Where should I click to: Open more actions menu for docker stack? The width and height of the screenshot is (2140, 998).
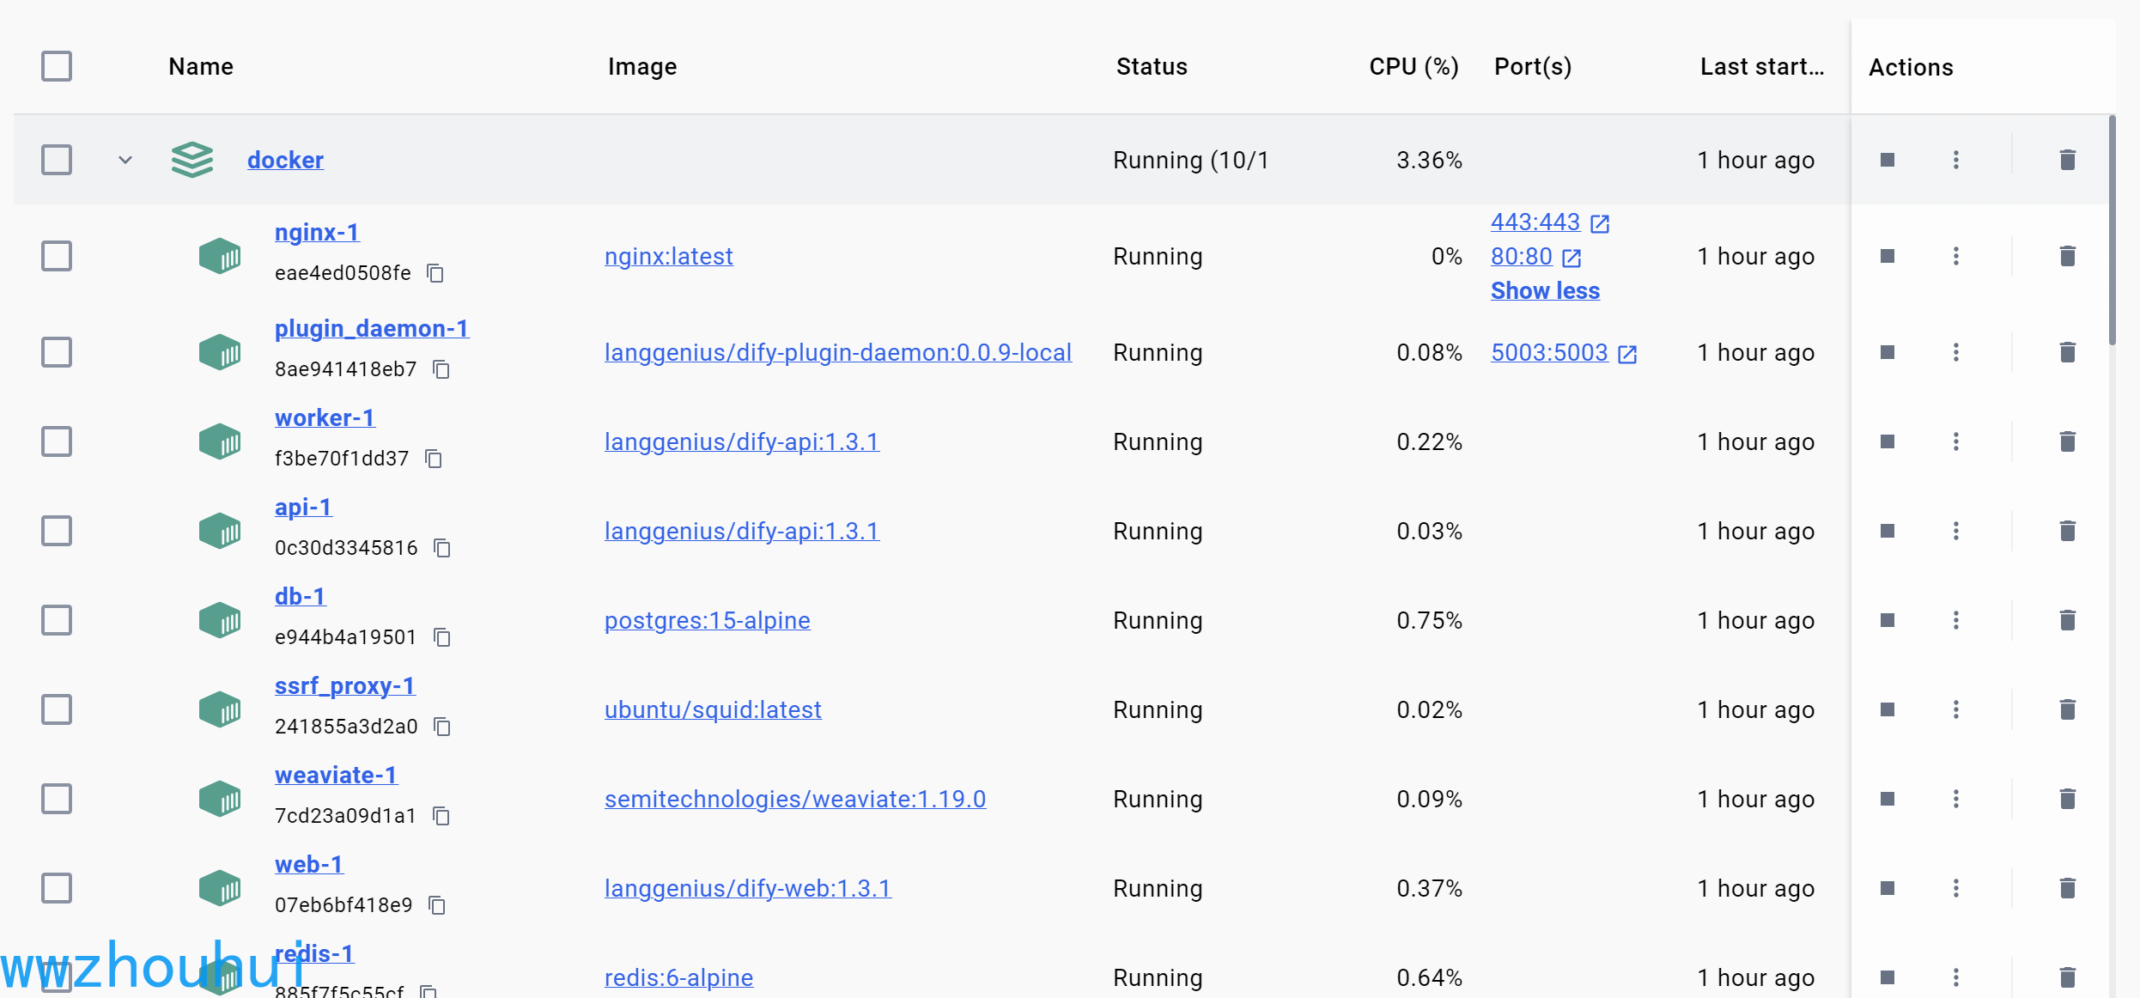click(1955, 160)
